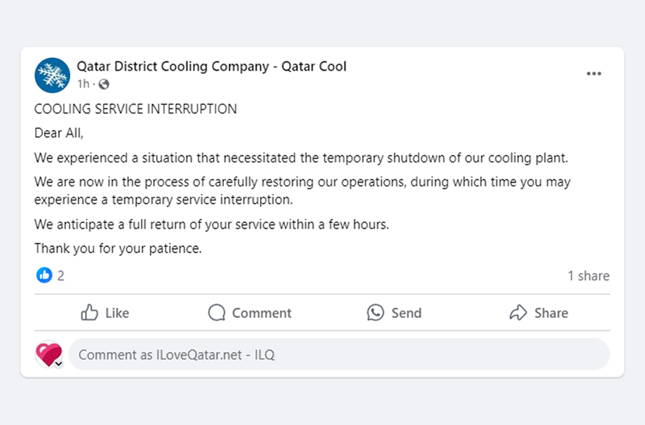Click the Like thumbs-up outline icon

(90, 312)
